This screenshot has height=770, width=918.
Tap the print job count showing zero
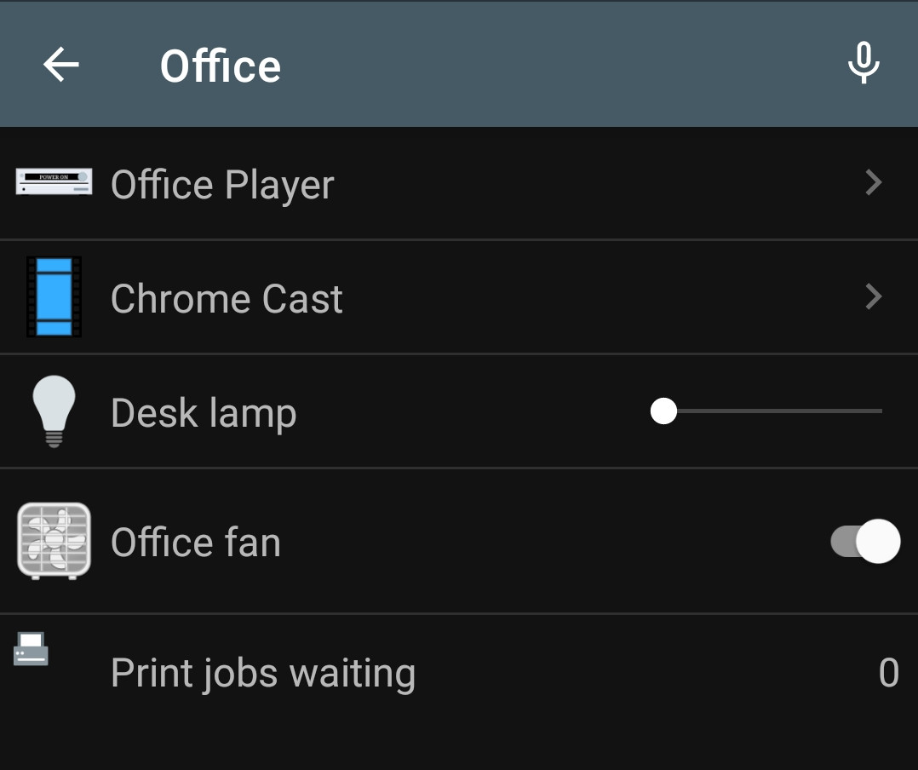888,672
